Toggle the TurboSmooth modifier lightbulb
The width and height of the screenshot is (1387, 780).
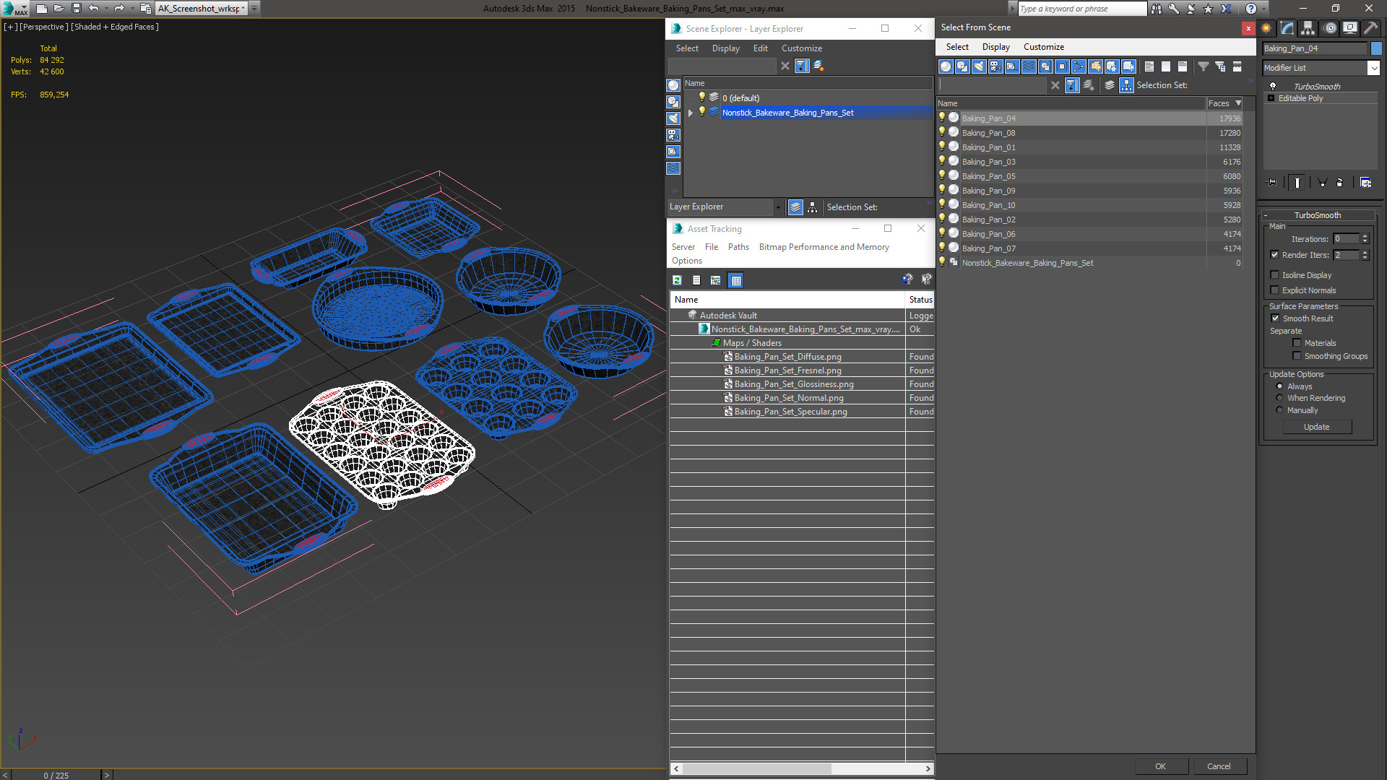[x=1273, y=86]
